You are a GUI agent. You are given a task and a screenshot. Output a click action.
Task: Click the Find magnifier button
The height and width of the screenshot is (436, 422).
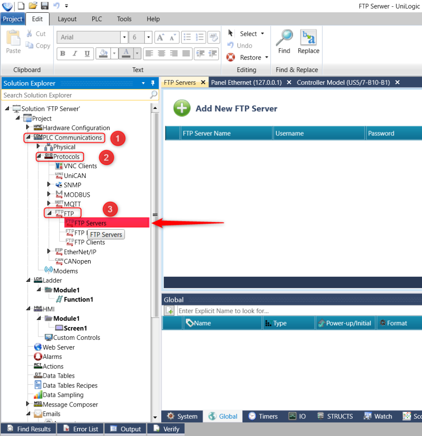coord(284,41)
